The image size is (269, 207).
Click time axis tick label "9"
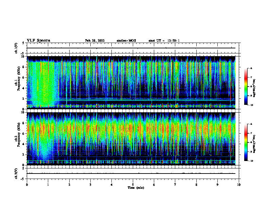[x=217, y=185]
